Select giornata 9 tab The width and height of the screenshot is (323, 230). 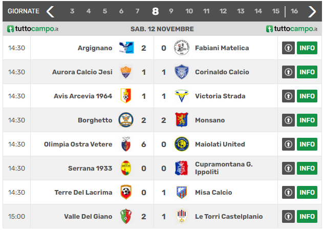[171, 11]
